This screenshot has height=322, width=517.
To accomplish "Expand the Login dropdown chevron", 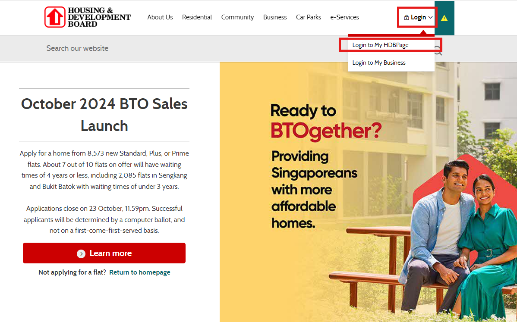I will (x=431, y=17).
